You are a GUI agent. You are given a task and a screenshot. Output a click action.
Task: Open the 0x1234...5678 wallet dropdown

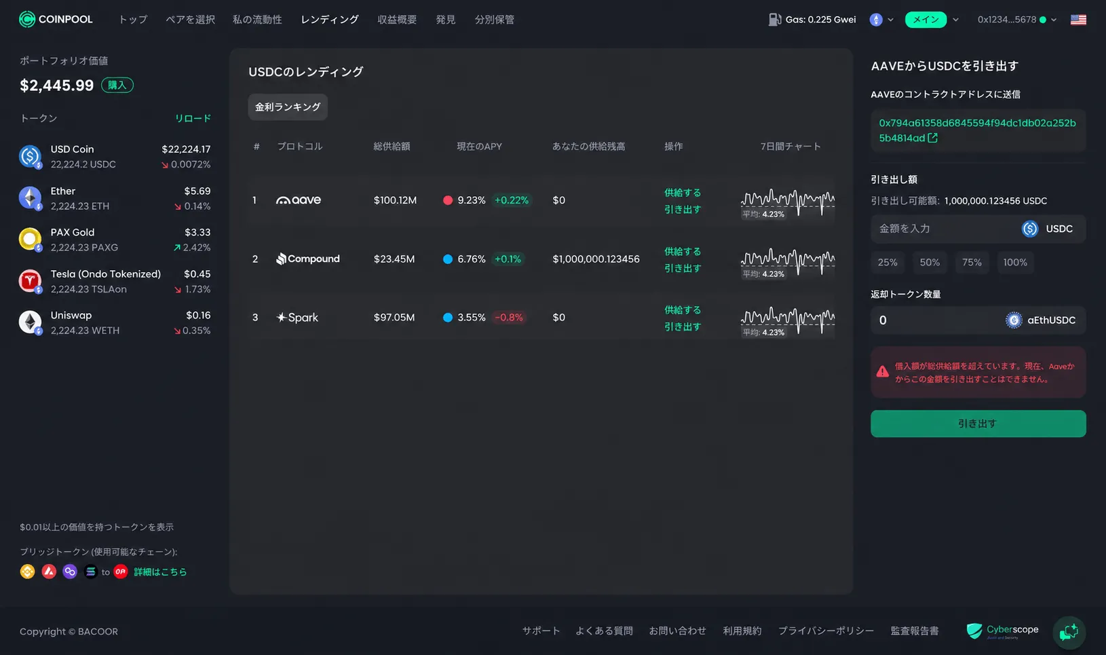click(x=1017, y=20)
